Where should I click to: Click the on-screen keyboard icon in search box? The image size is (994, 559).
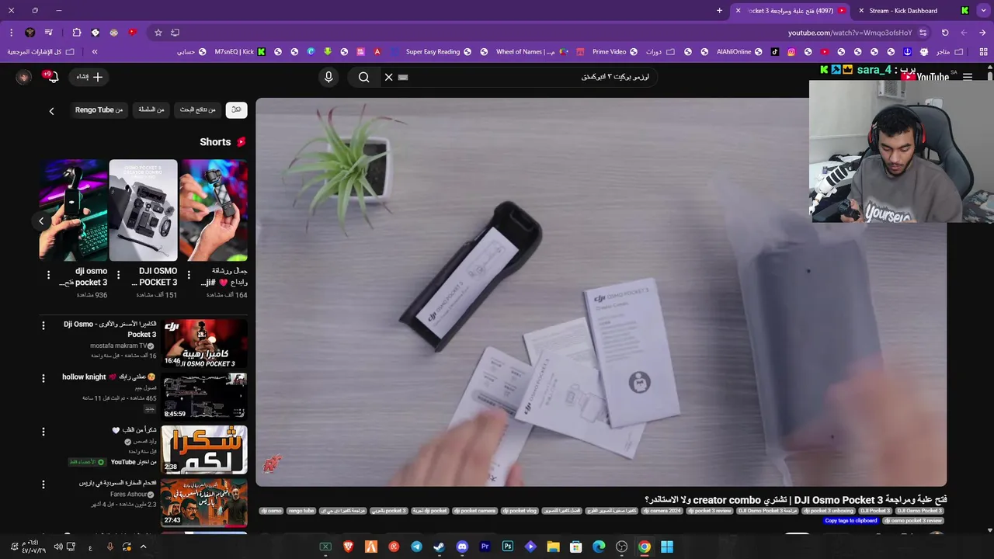403,77
